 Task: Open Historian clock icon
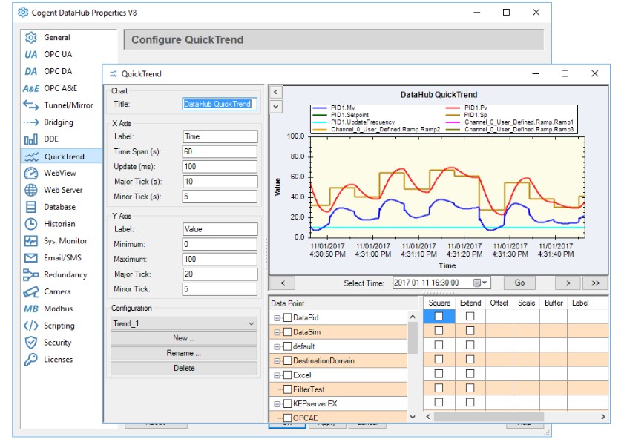[31, 224]
